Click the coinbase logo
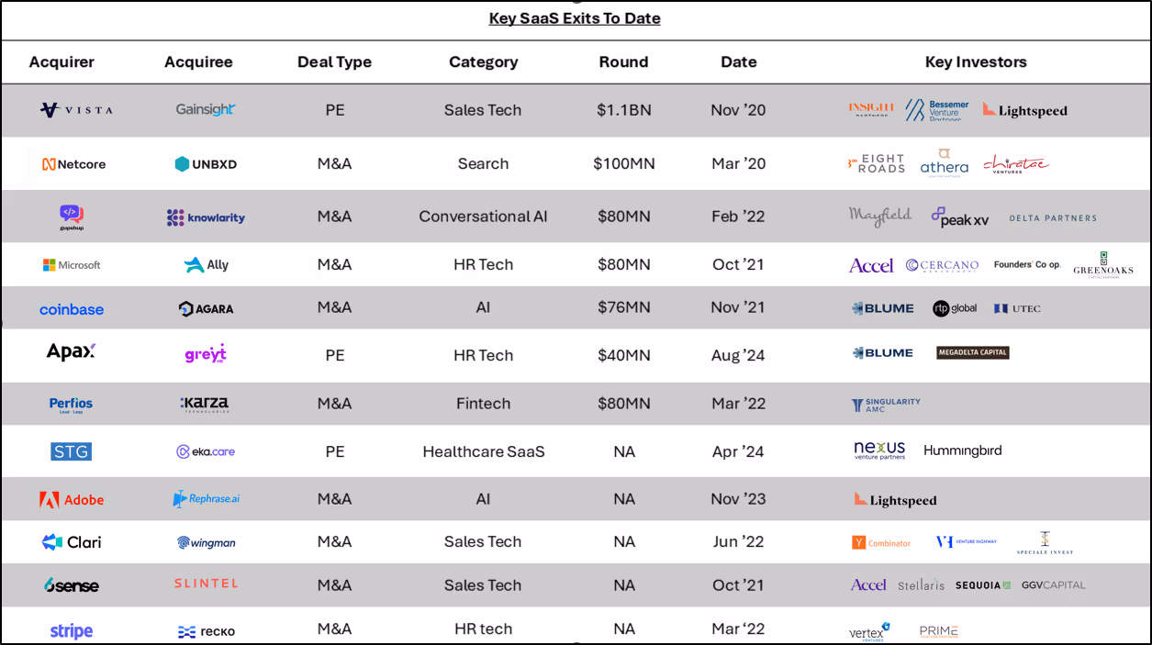Screen dimensions: 1152x645 point(72,309)
